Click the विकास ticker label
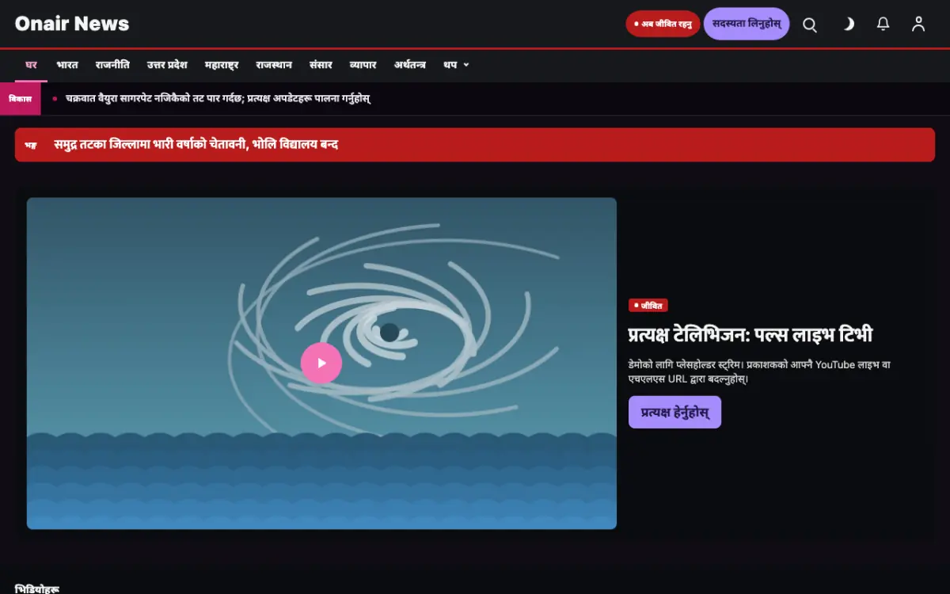Image resolution: width=950 pixels, height=594 pixels. [21, 99]
